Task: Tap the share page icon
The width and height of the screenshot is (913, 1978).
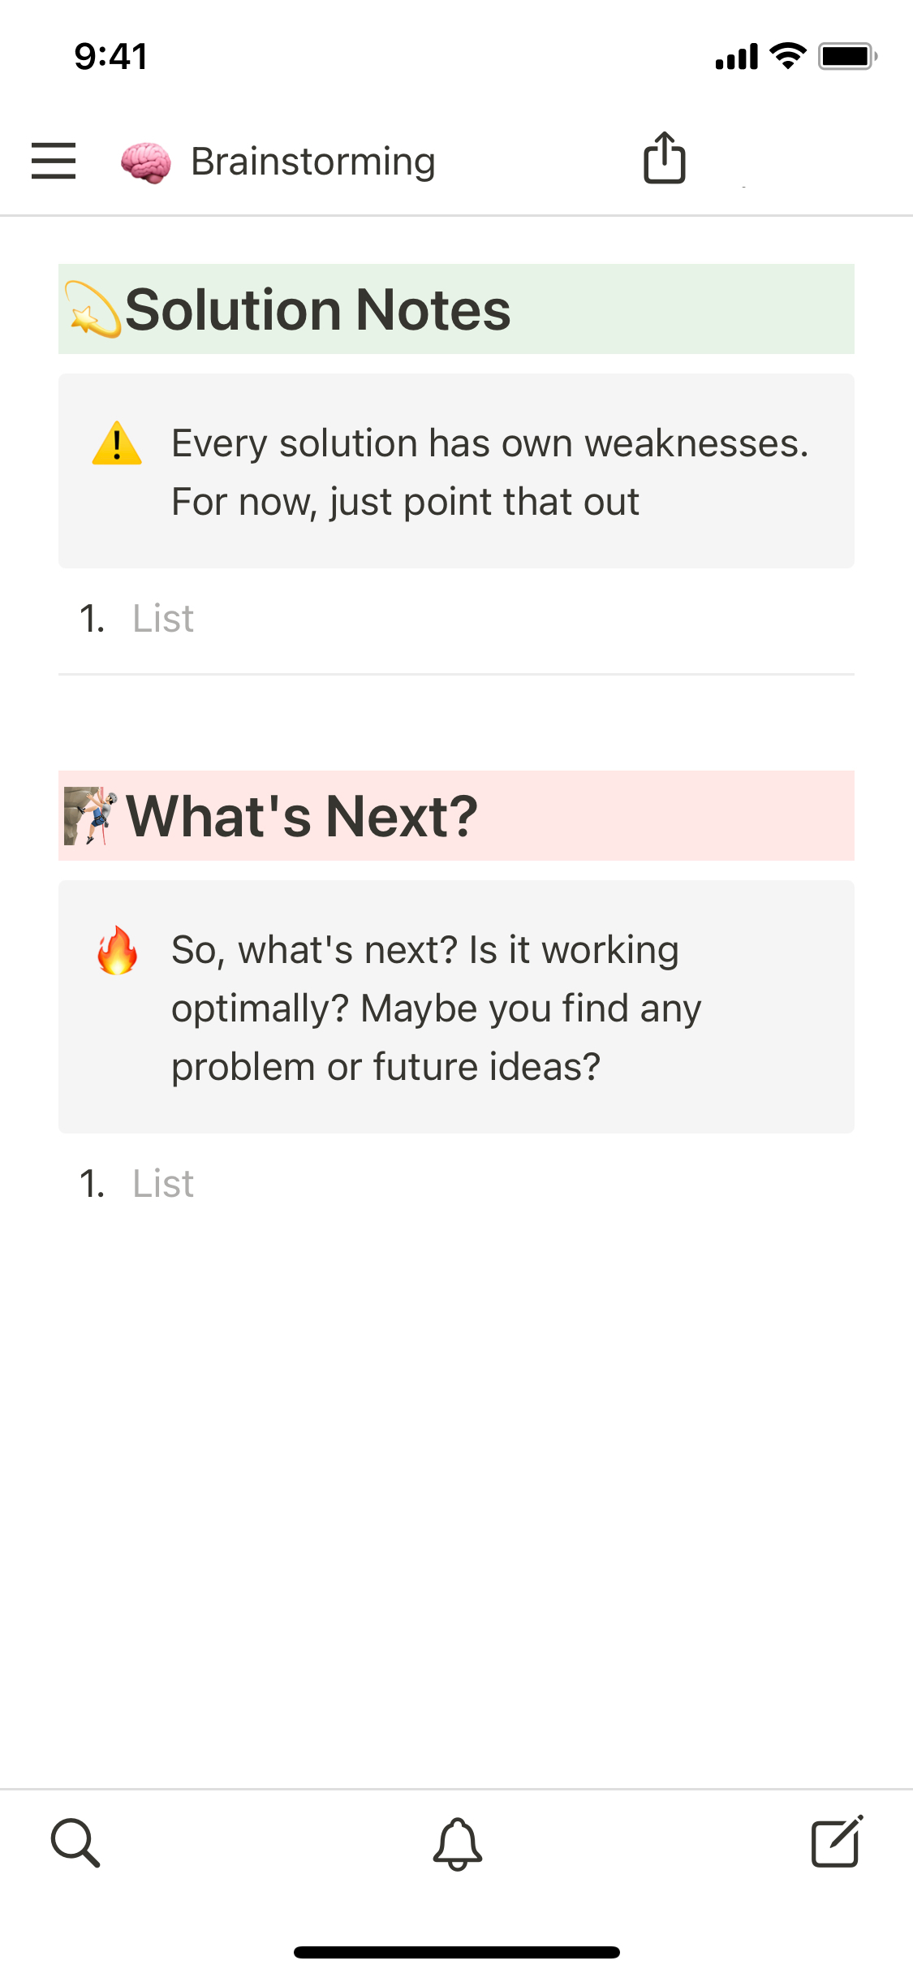Action: pyautogui.click(x=665, y=158)
